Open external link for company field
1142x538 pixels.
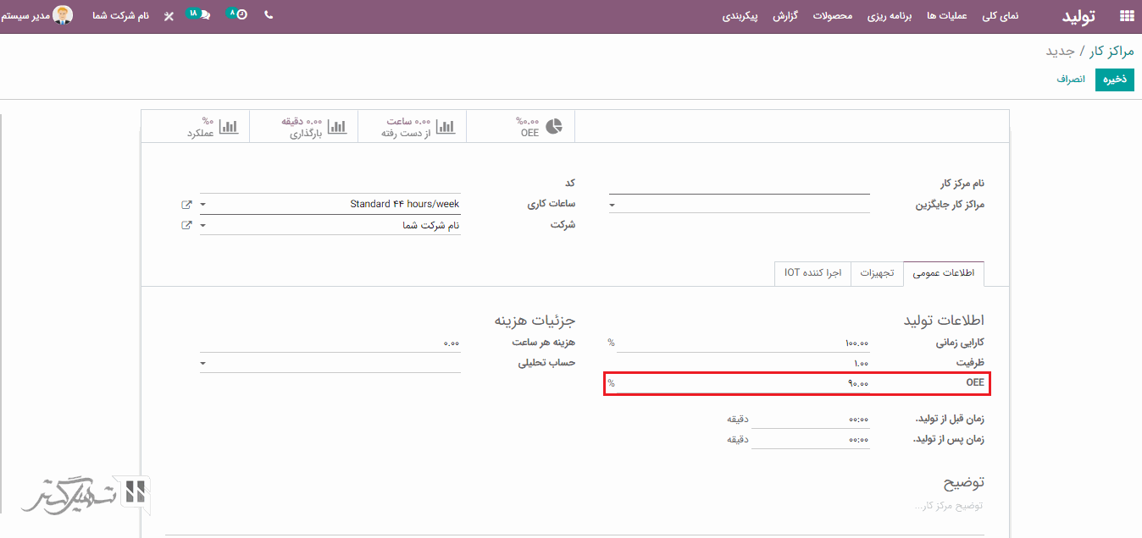tap(186, 226)
